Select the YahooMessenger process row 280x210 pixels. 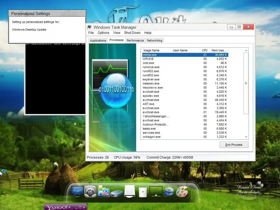point(185,116)
